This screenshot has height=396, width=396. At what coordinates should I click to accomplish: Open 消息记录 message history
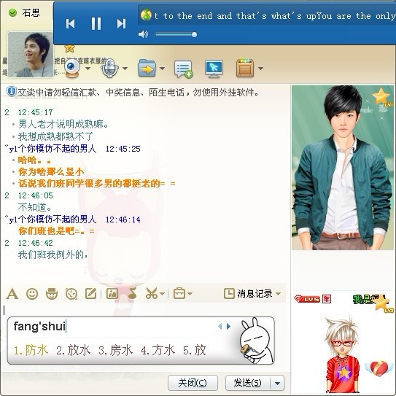(248, 294)
